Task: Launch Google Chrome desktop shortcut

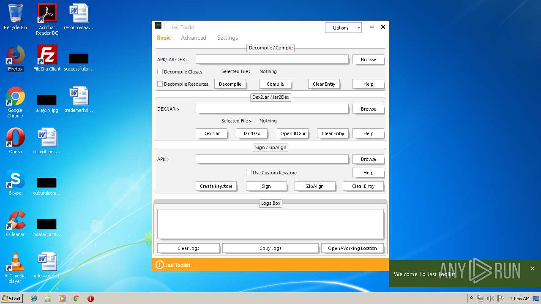Action: (15, 102)
